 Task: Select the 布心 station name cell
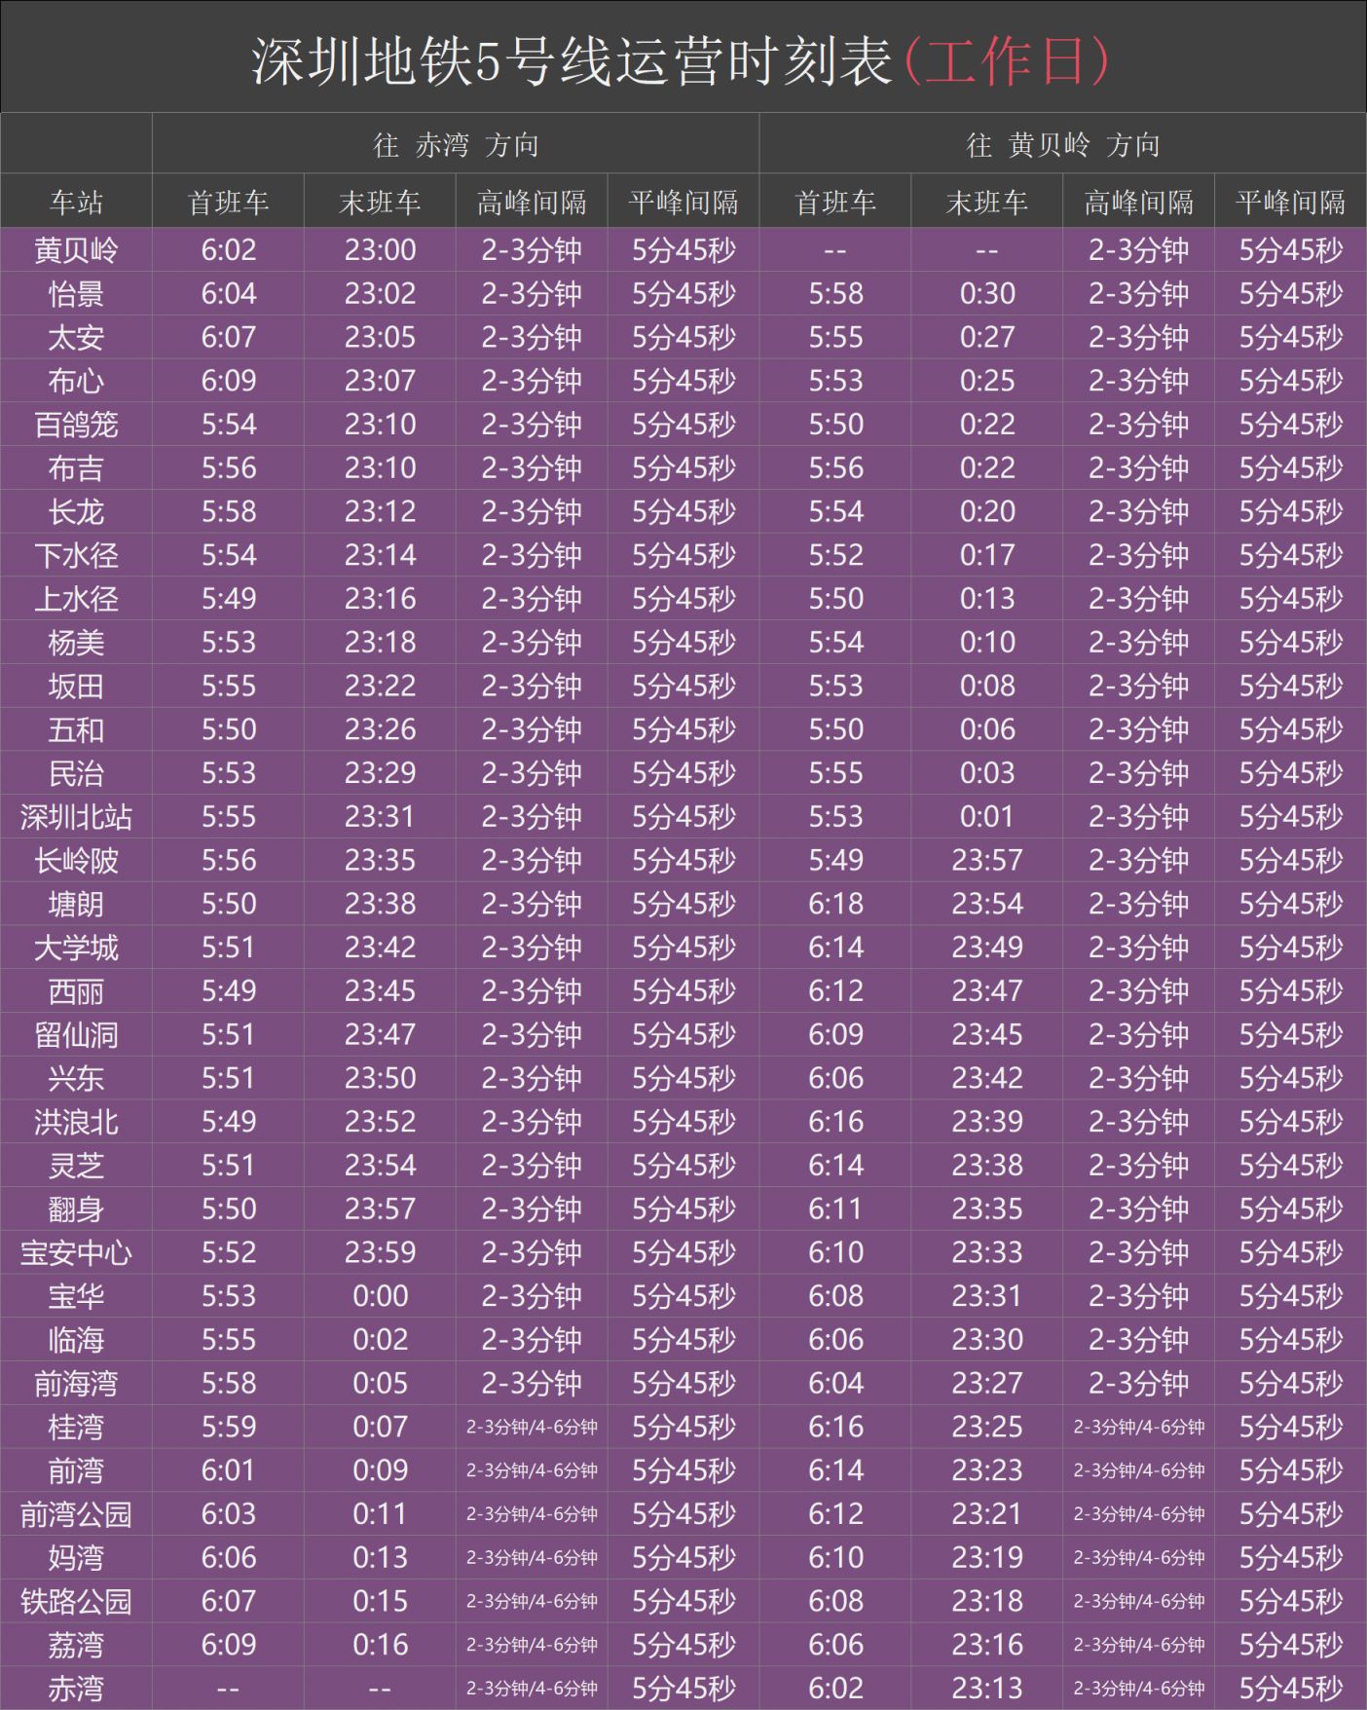[x=76, y=381]
